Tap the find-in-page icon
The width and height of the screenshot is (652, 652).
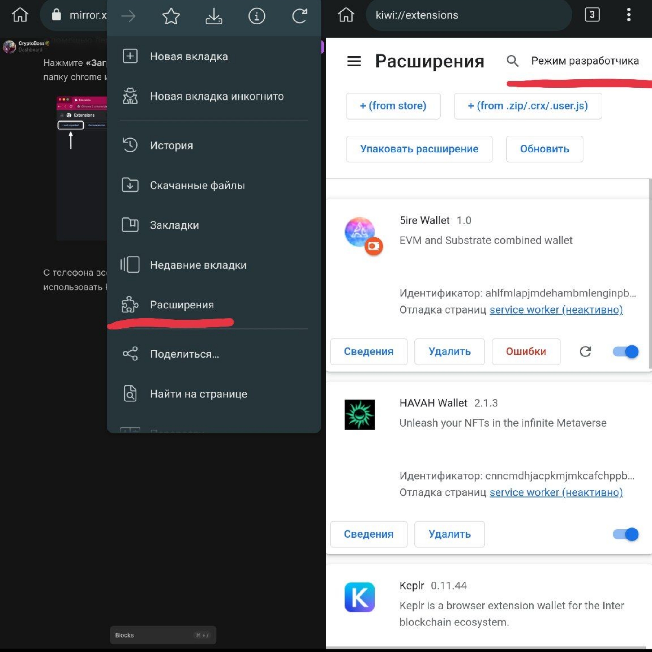click(130, 394)
